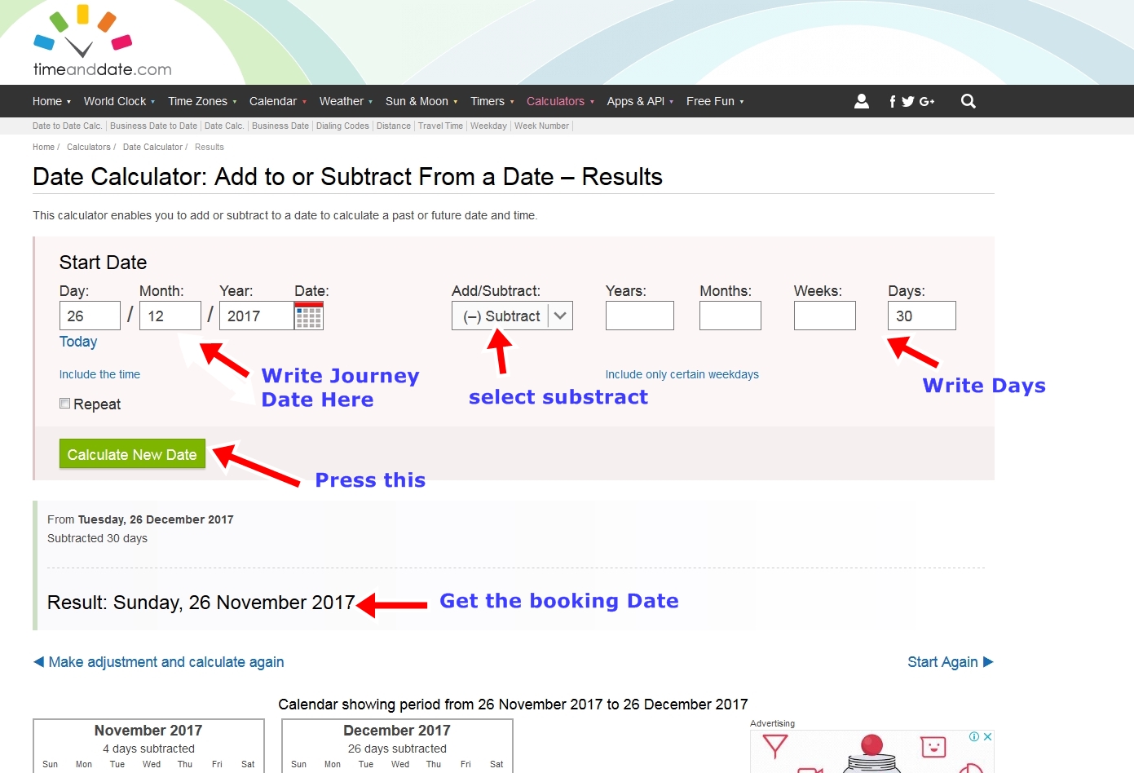This screenshot has width=1134, height=773.
Task: Open the Include only certain weekdays link
Action: 682,374
